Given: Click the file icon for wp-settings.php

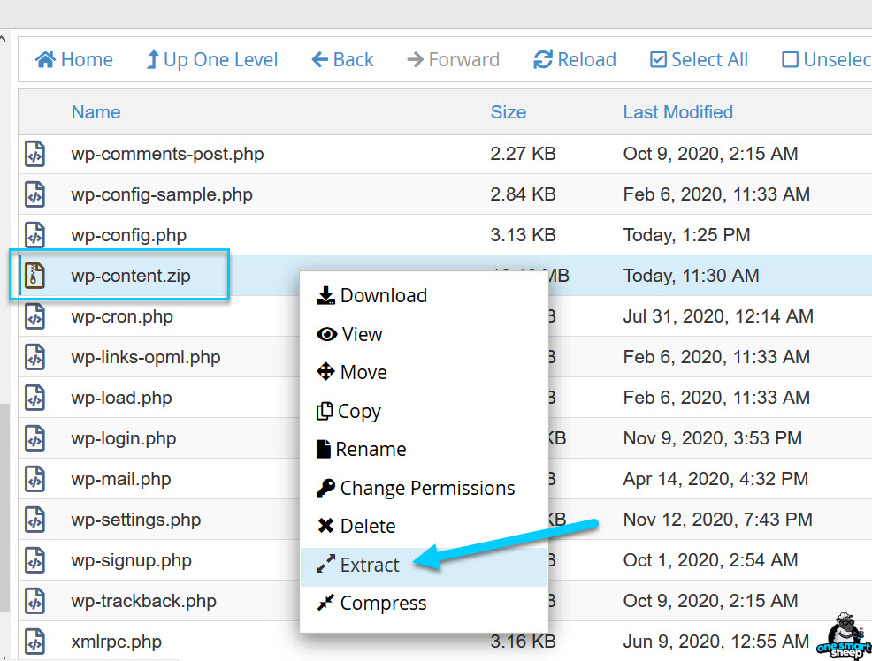Looking at the screenshot, I should pos(34,520).
